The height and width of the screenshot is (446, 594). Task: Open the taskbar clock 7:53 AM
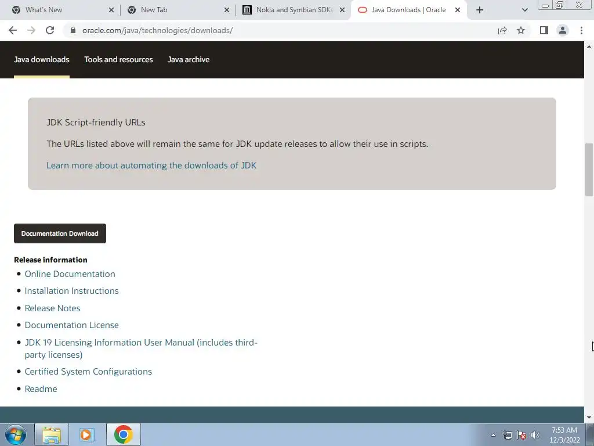click(564, 435)
